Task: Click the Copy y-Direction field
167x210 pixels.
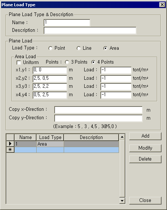Action: [x=99, y=118]
